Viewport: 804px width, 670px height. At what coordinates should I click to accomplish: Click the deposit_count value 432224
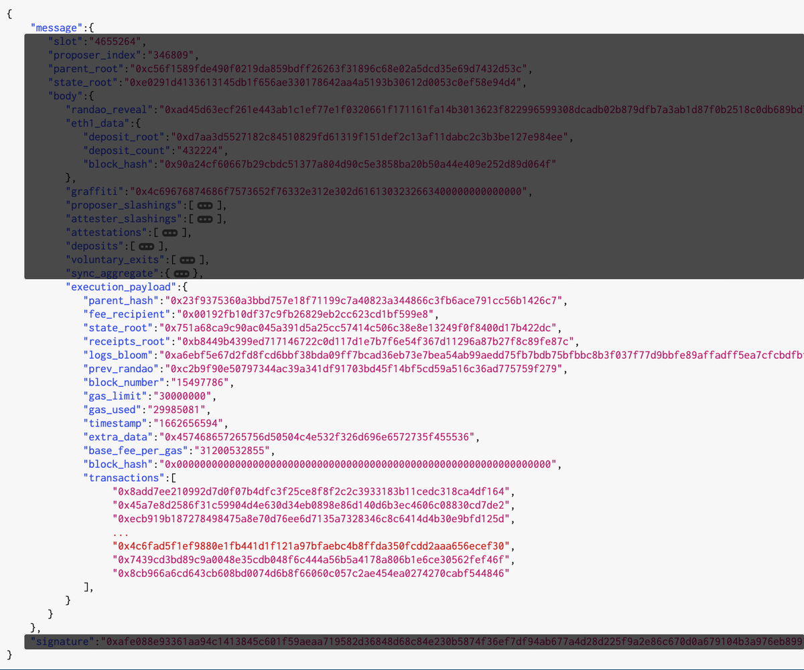(x=197, y=151)
